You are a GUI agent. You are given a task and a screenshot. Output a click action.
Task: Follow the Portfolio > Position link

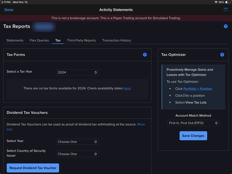click(x=198, y=89)
